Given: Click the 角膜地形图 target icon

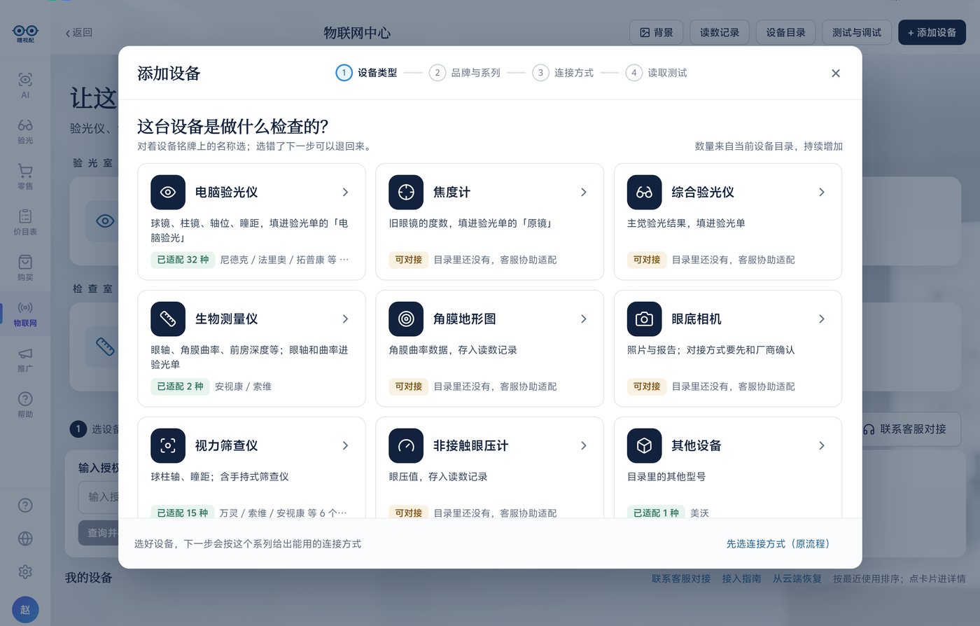Looking at the screenshot, I should (x=406, y=319).
